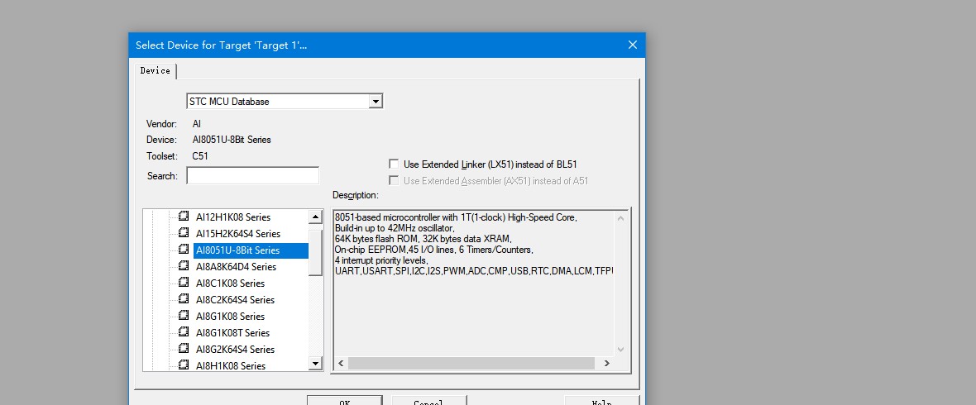This screenshot has height=405, width=976.
Task: Select the highlighted AI8051U-8Bit Series entry
Action: coord(251,250)
